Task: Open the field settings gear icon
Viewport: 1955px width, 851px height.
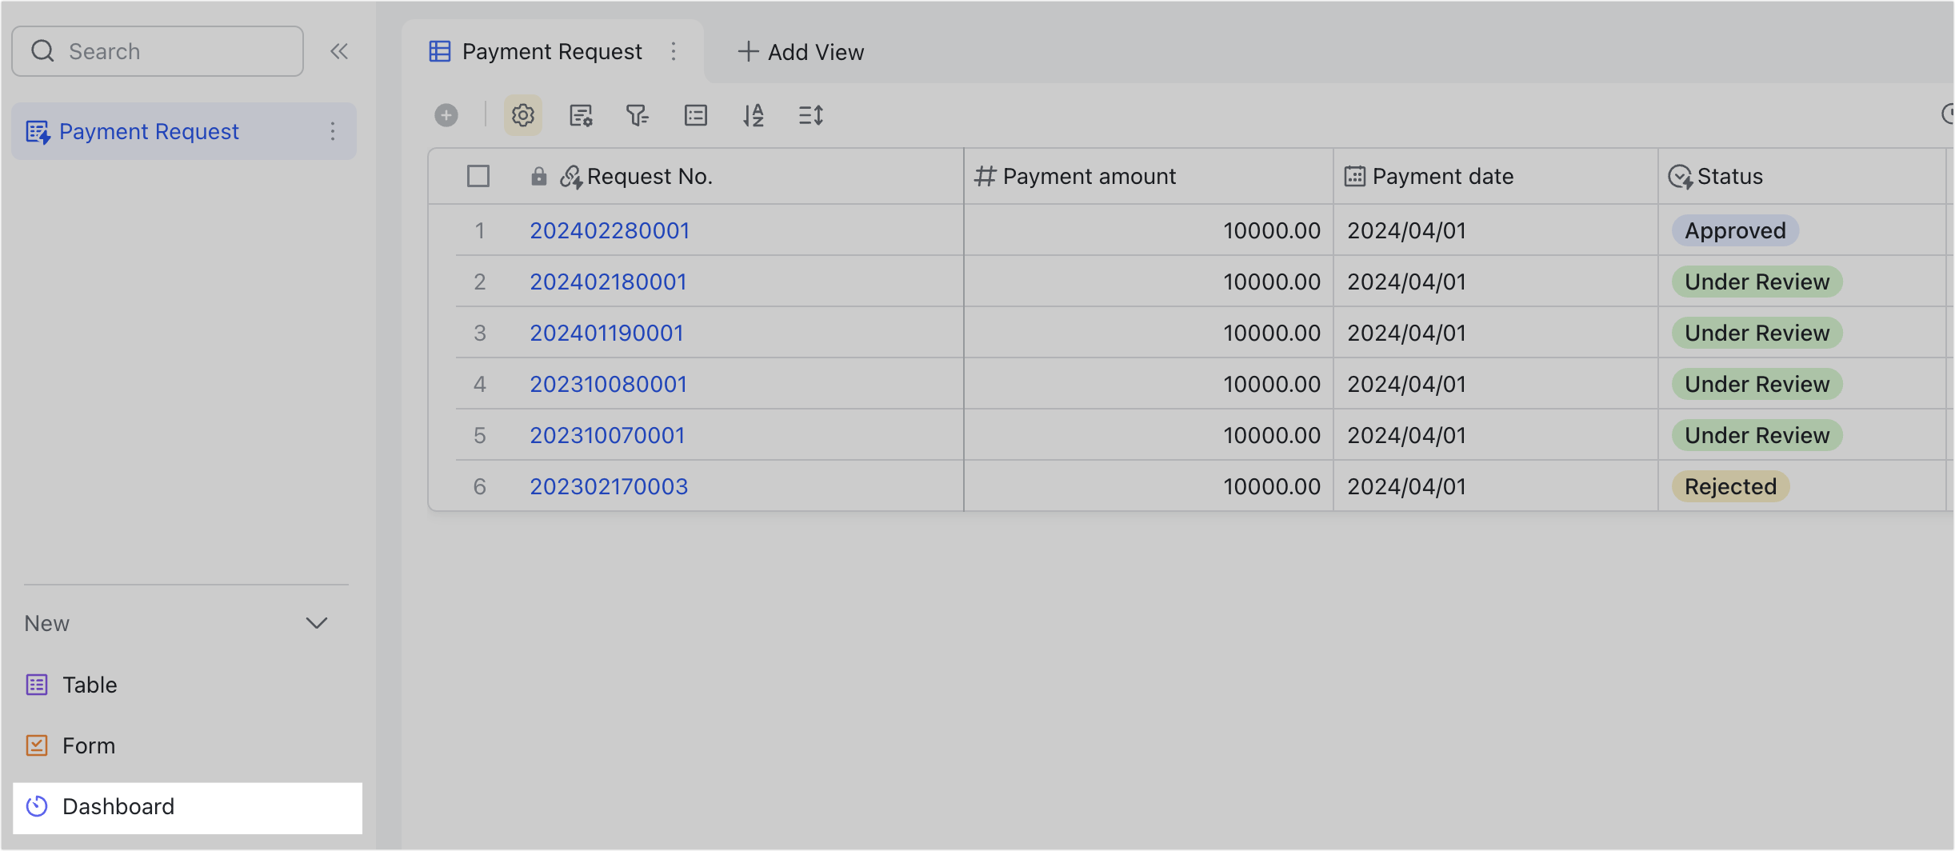Action: pyautogui.click(x=523, y=115)
